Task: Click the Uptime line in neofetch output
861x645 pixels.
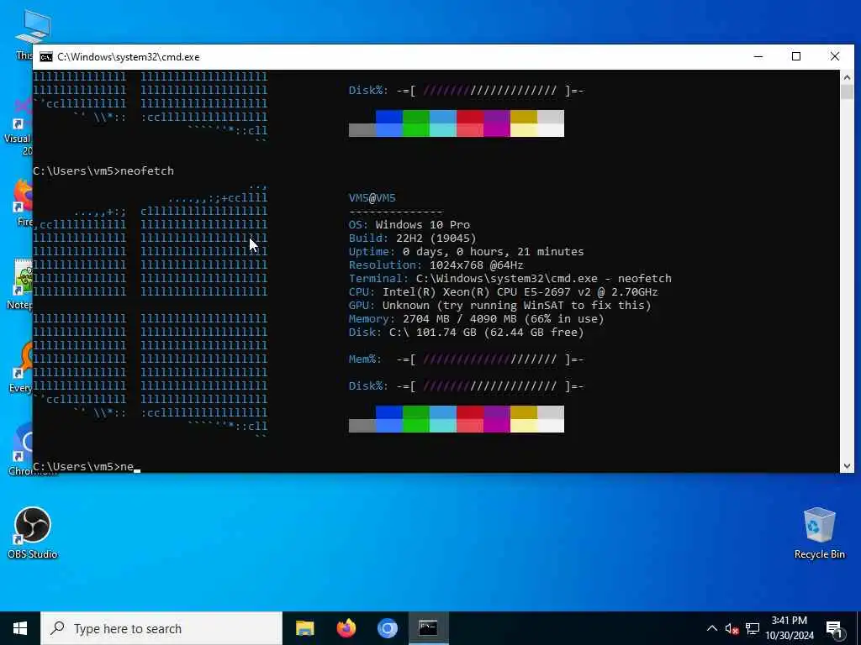Action: click(466, 252)
